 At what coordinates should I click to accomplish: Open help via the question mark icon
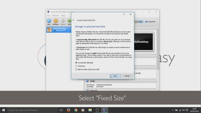(124, 14)
